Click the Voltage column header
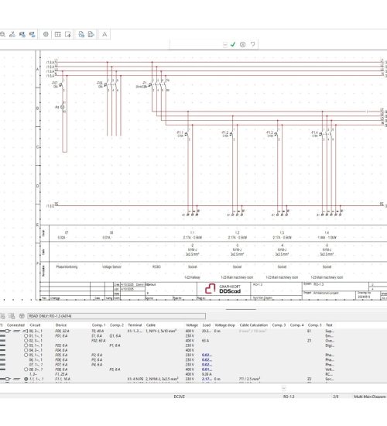The image size is (387, 426). (x=192, y=325)
